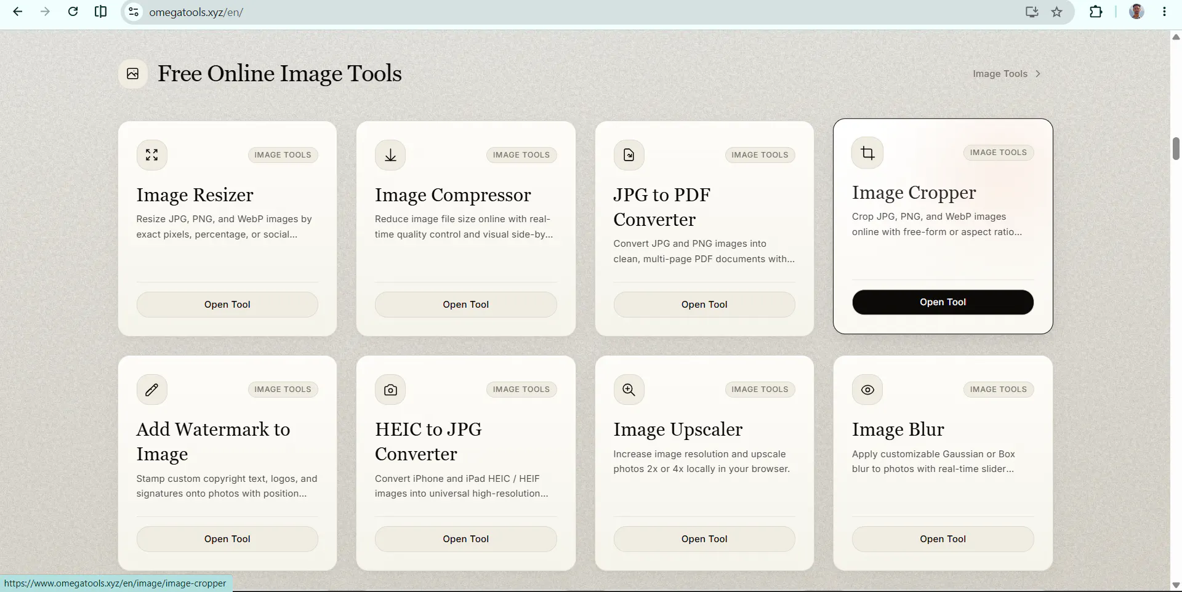1182x592 pixels.
Task: Open the Image Upscaler tool
Action: point(704,539)
